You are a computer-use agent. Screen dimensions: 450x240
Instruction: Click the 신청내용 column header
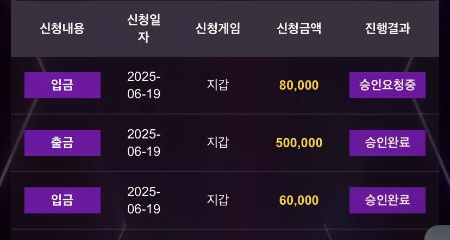point(62,28)
